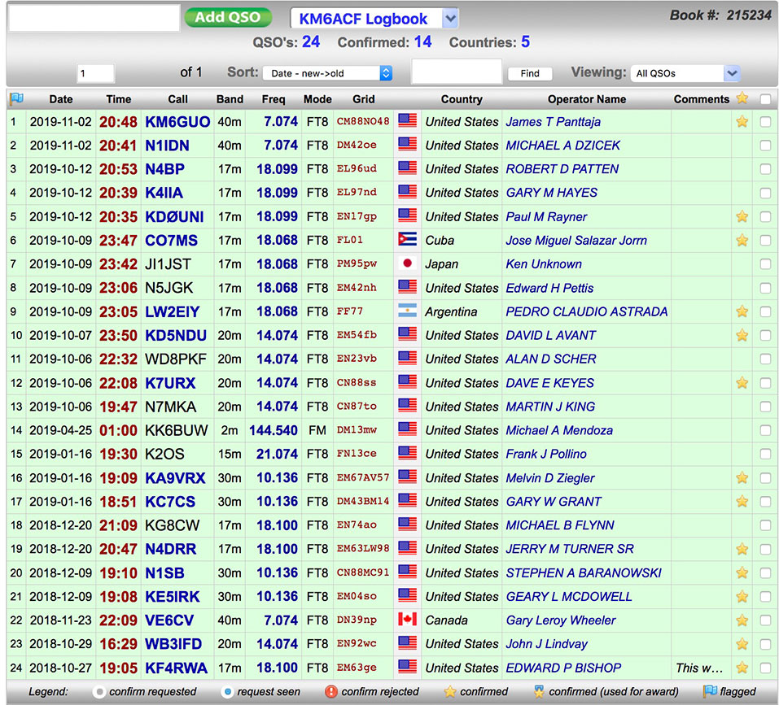The height and width of the screenshot is (705, 779).
Task: Click the US flag in KK6BUW row
Action: (x=407, y=429)
